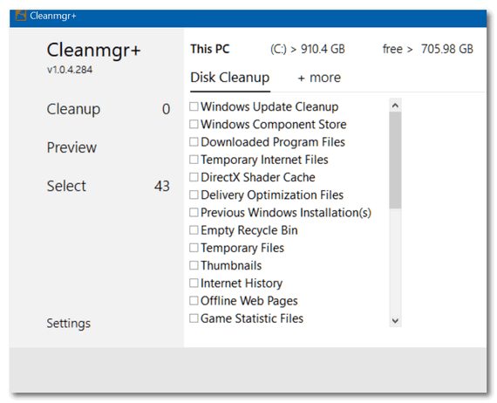Enable Game Statistic Files checkbox

194,318
